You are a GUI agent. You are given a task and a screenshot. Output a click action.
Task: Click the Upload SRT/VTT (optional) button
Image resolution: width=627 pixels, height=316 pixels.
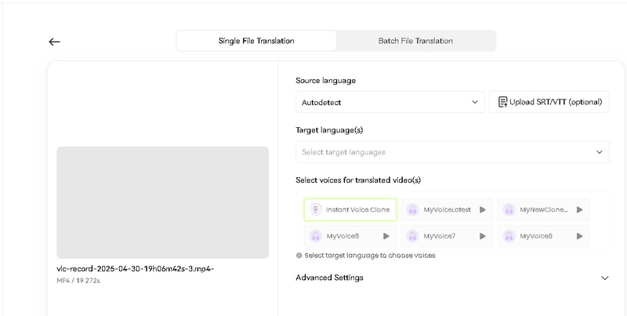(x=549, y=102)
